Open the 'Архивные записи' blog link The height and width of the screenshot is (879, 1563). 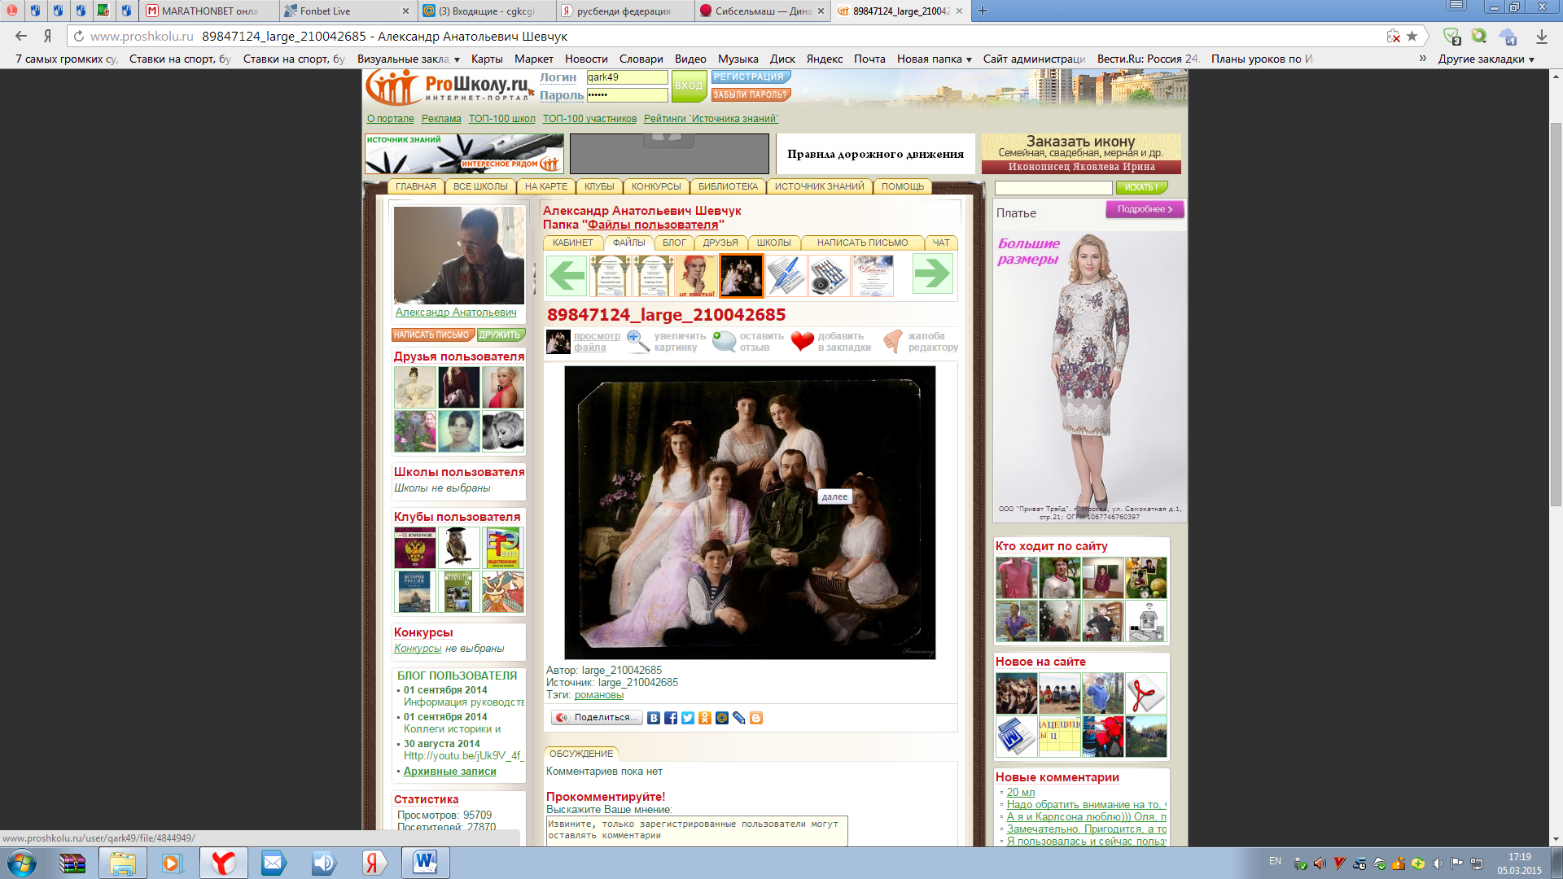tap(449, 772)
